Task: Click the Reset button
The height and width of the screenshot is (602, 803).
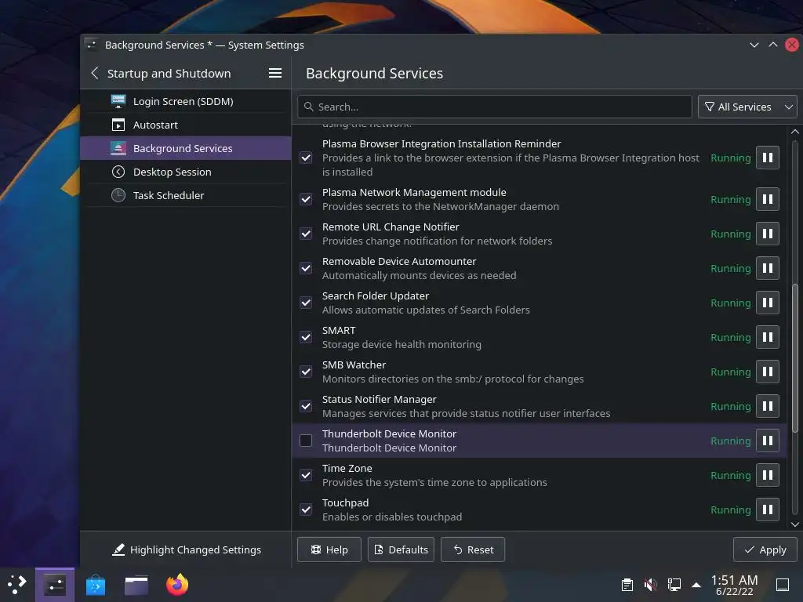Action: tap(473, 549)
